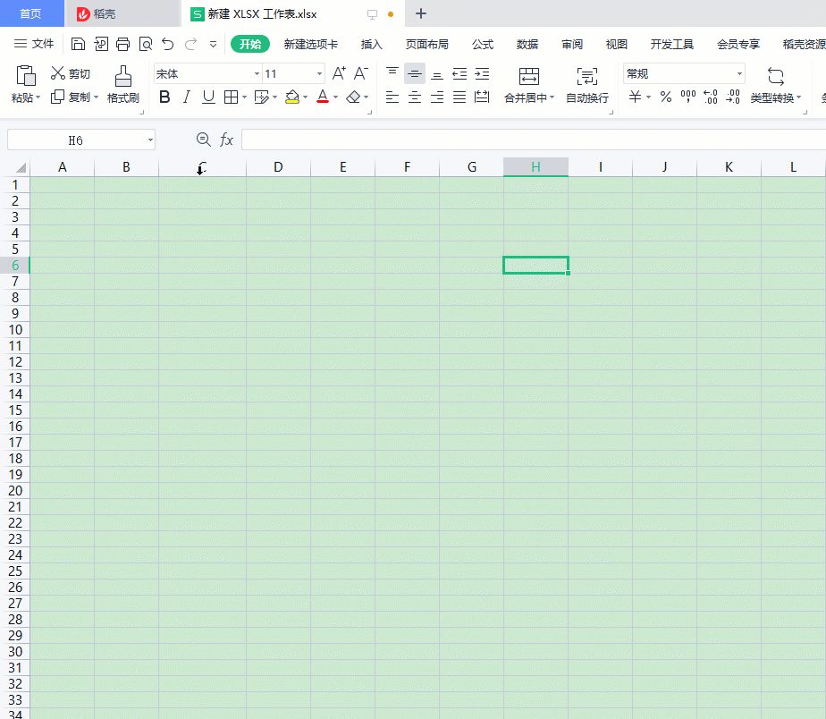
Task: Apply percent style format
Action: [666, 97]
